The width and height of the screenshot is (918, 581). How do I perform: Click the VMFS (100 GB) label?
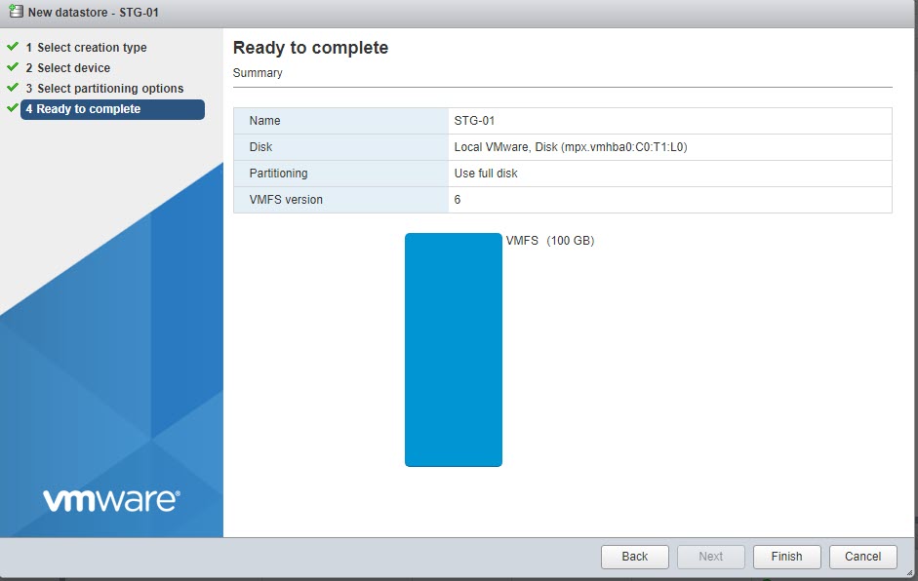point(550,241)
